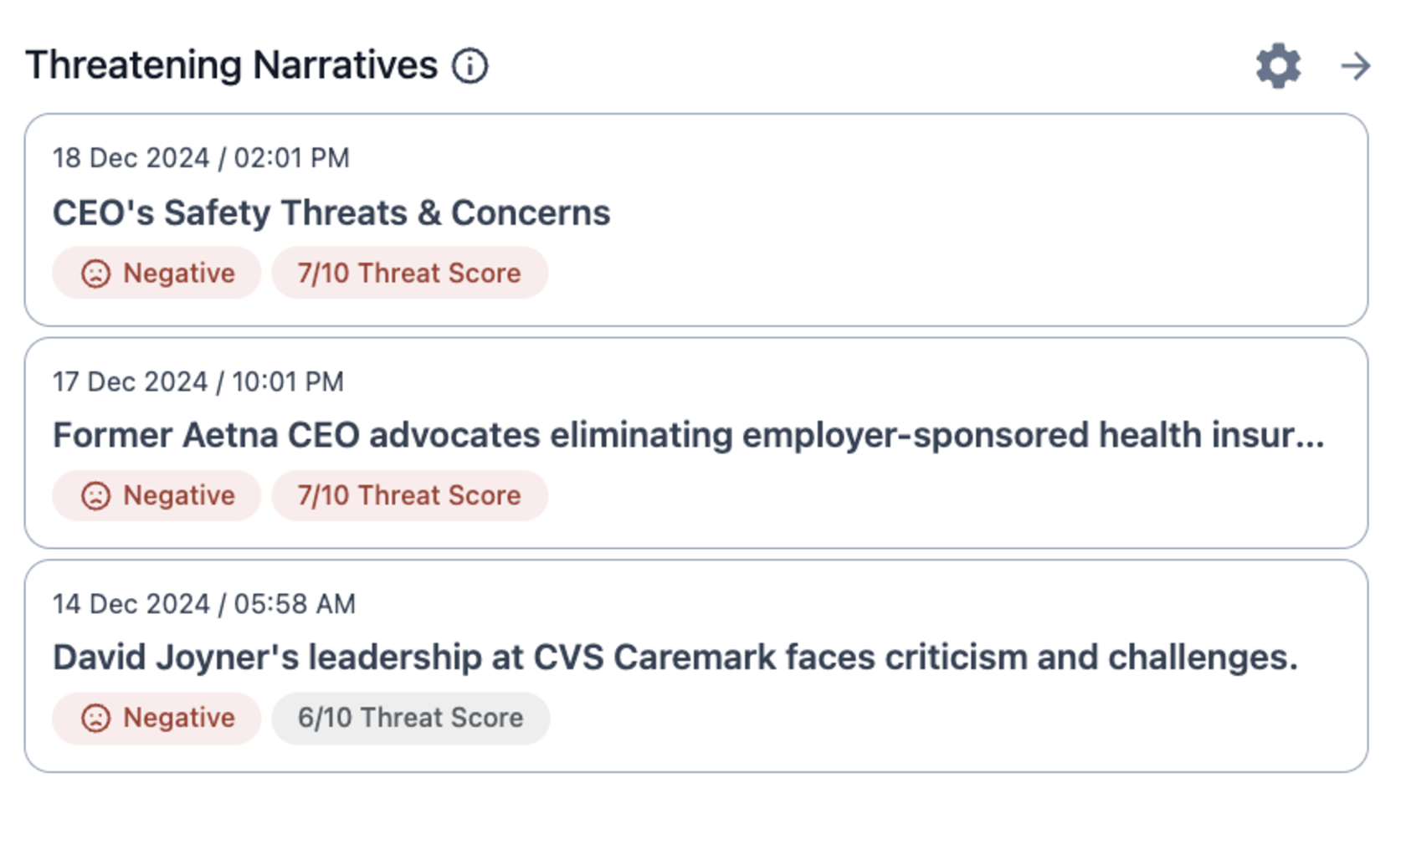This screenshot has height=865, width=1411.
Task: Click the 18 Dec 2024 / 02:01 PM timestamp
Action: [x=201, y=158]
